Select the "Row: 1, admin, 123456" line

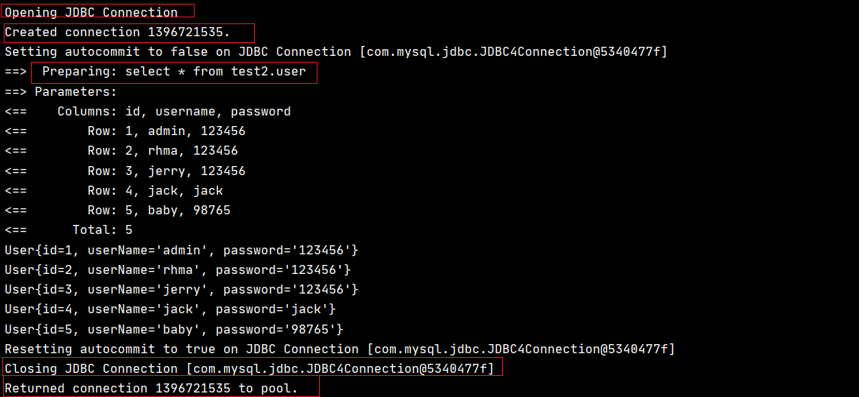(166, 131)
